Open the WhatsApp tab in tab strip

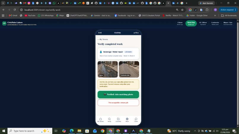click(x=54, y=3)
